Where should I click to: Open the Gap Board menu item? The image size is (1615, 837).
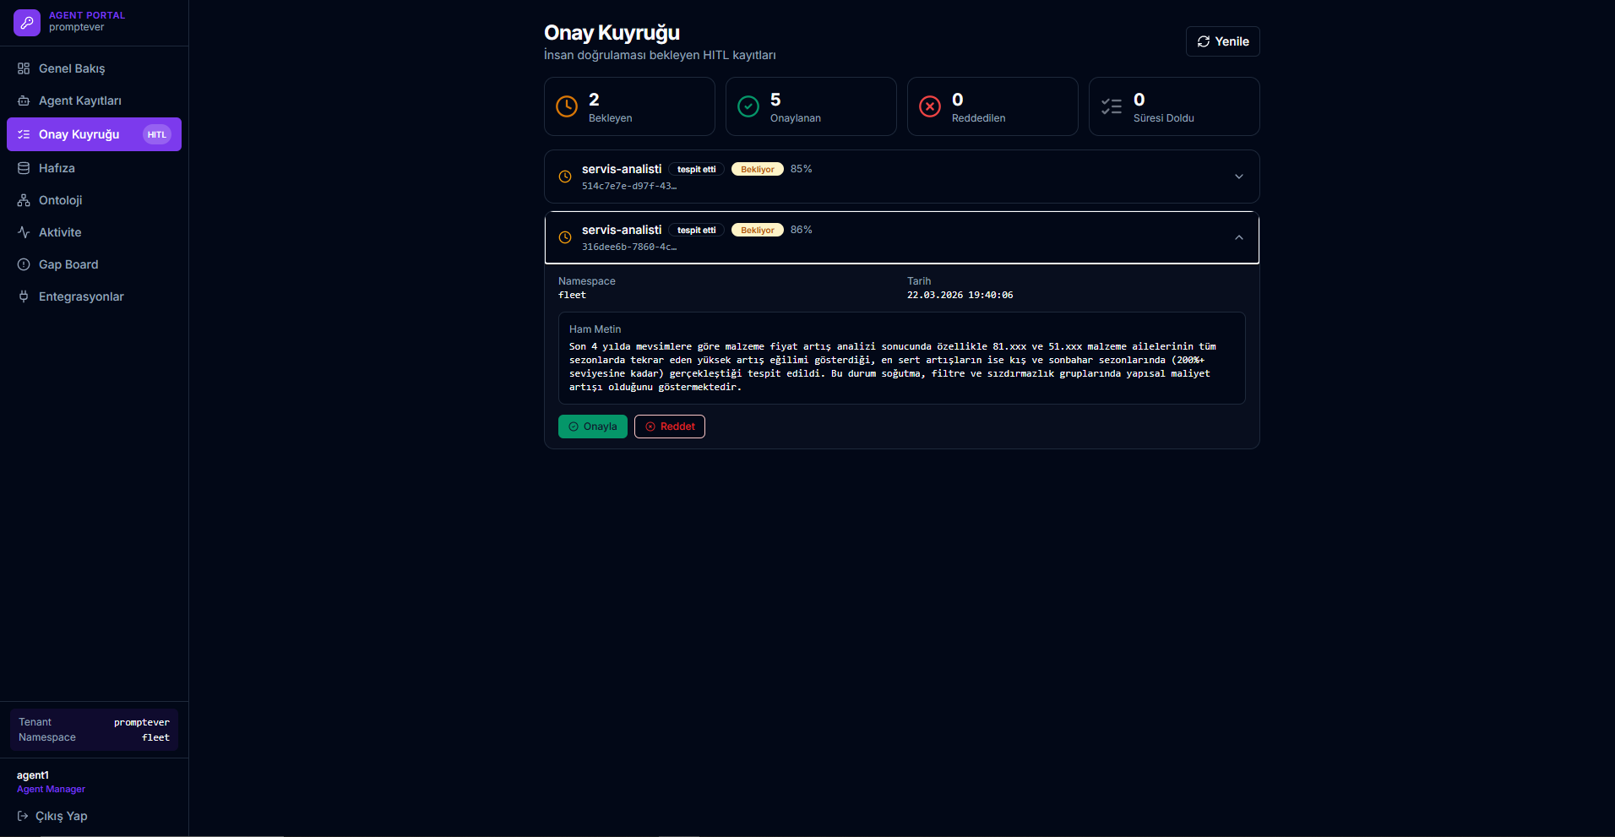[x=68, y=264]
